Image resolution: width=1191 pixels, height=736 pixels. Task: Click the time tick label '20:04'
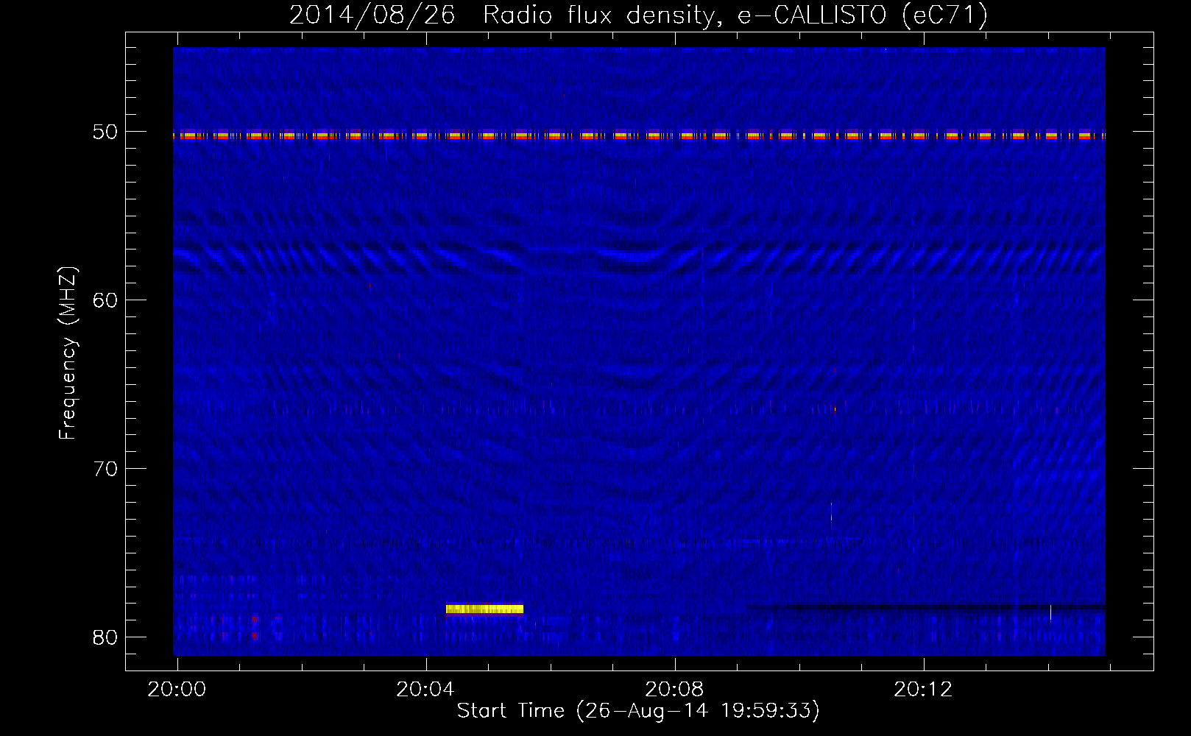tap(425, 690)
